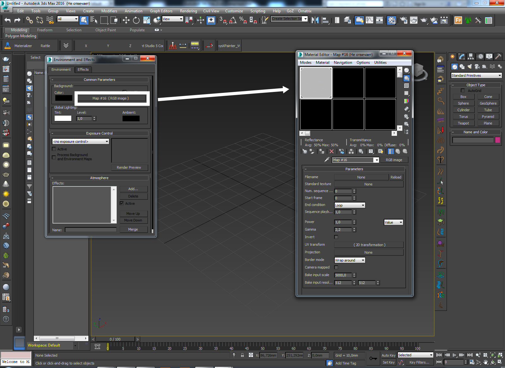
Task: Click the Redo arrow icon
Action: (x=17, y=20)
